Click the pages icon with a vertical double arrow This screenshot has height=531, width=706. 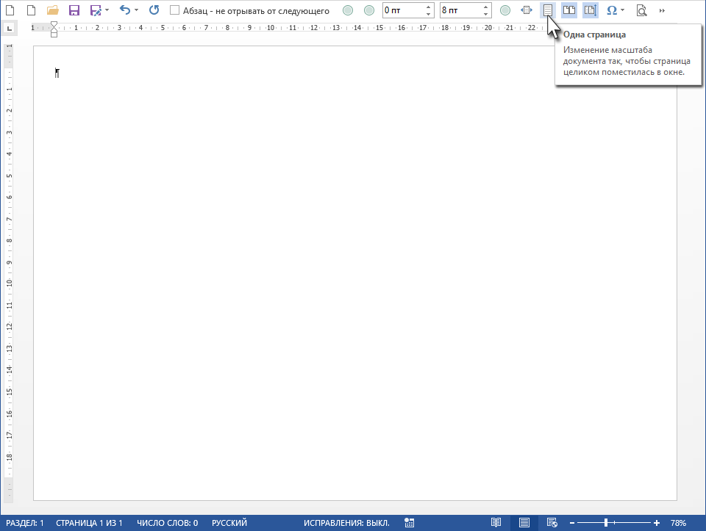[591, 10]
